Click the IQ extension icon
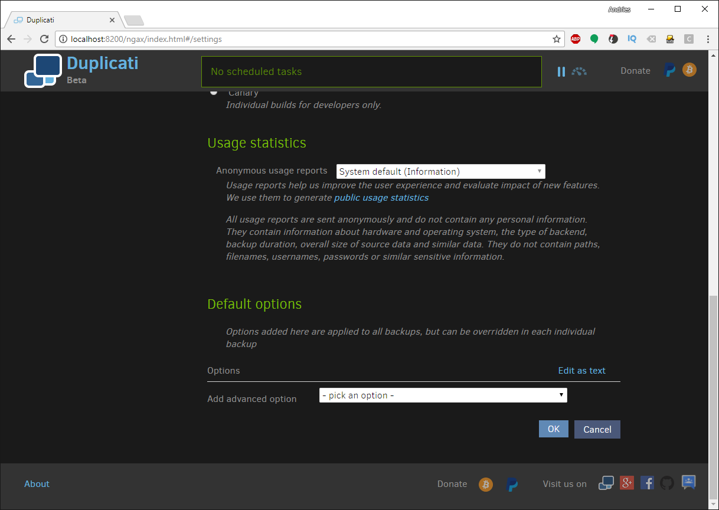Screen dimensions: 719x510 (632, 39)
